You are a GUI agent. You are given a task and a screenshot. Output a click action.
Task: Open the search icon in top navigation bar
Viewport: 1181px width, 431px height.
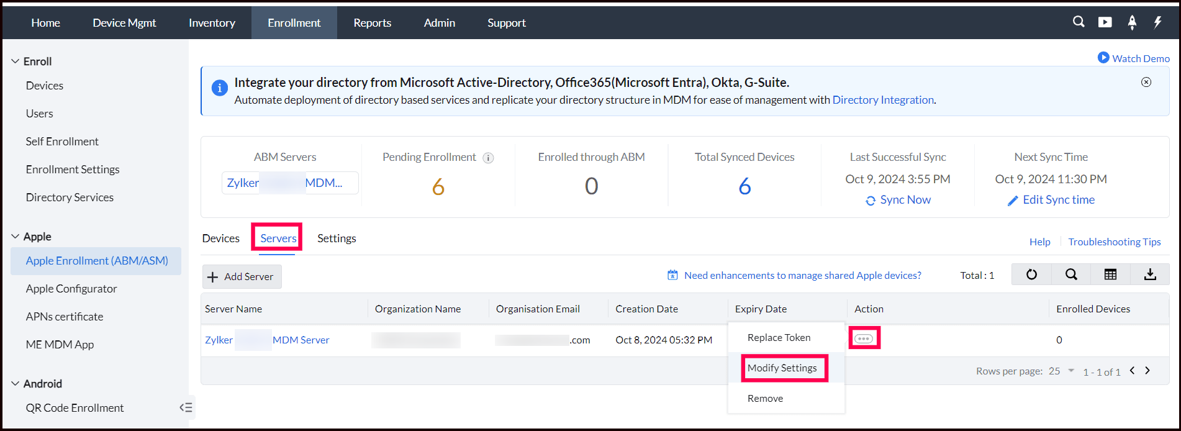[1079, 22]
